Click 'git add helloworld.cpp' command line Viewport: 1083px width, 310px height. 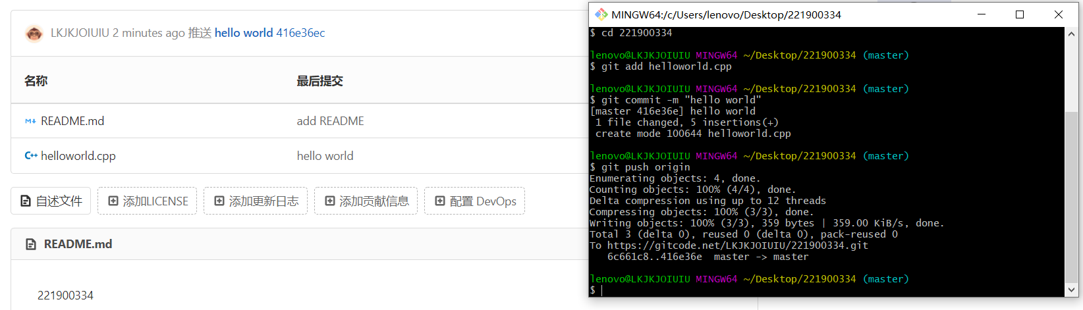coord(661,66)
